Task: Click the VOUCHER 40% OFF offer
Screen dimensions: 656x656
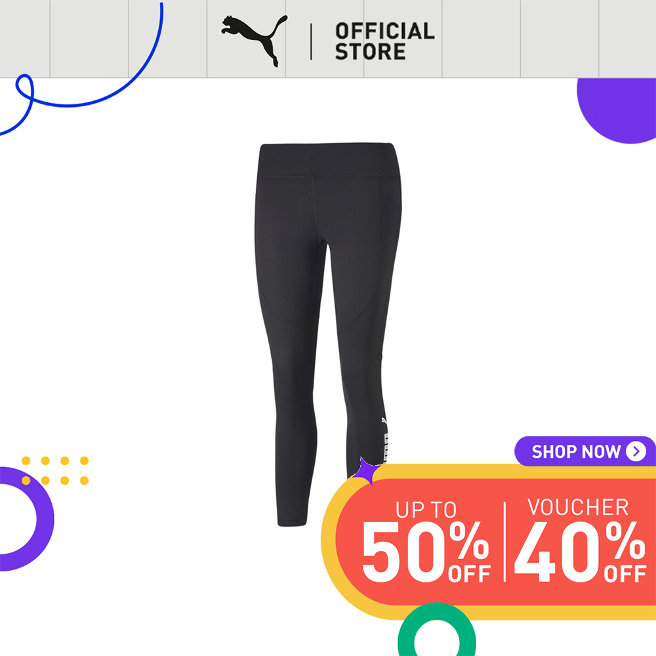Action: tap(581, 540)
